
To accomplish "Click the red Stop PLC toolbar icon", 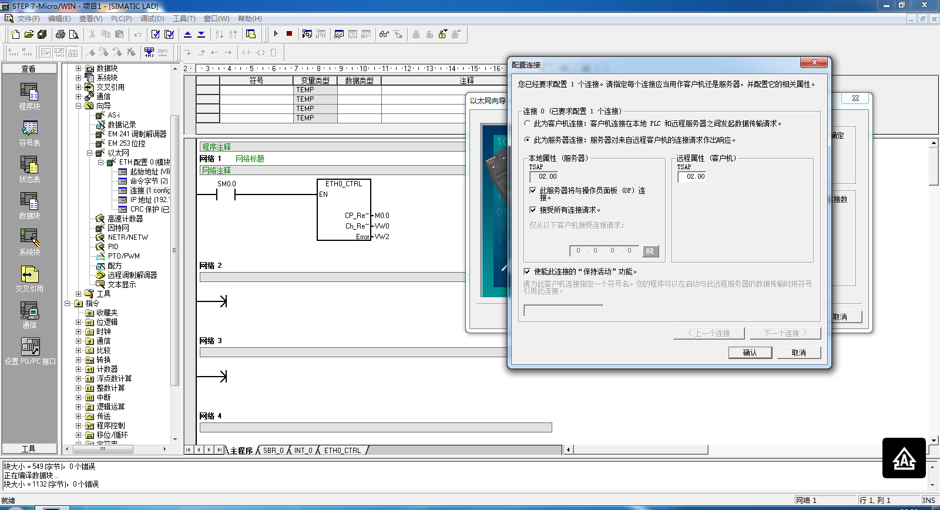I will [289, 34].
